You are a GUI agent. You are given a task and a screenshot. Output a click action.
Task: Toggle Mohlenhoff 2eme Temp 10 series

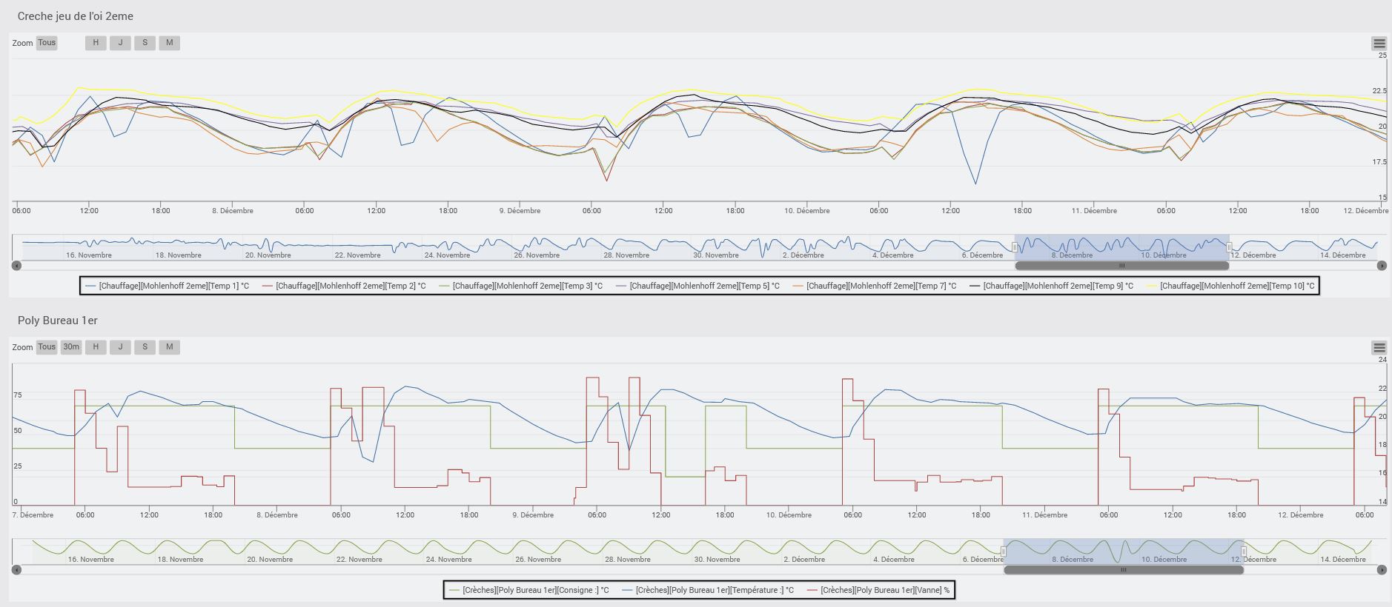click(1231, 286)
